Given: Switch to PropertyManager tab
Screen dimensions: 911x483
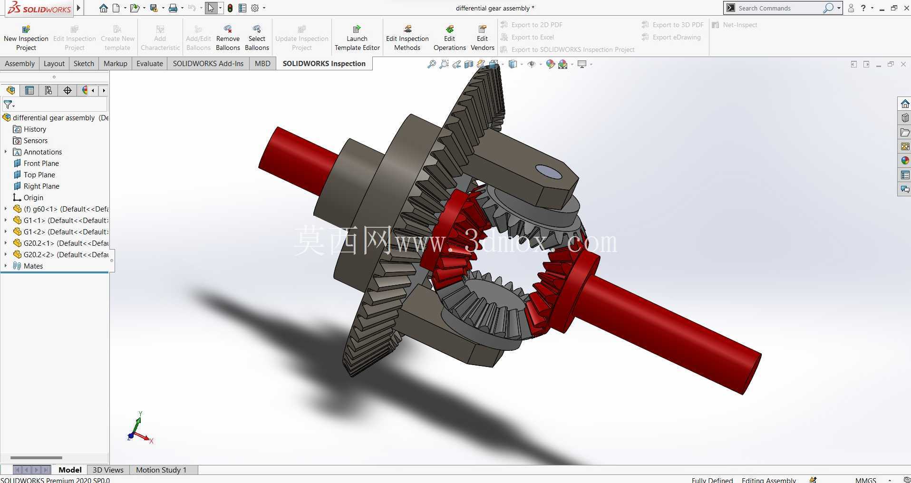Looking at the screenshot, I should click(x=29, y=90).
